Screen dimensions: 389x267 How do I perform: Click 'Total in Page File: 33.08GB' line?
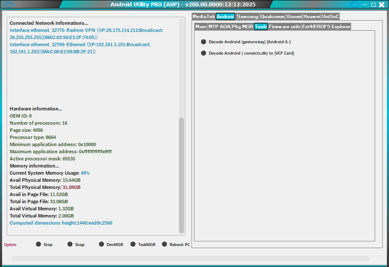click(x=39, y=202)
